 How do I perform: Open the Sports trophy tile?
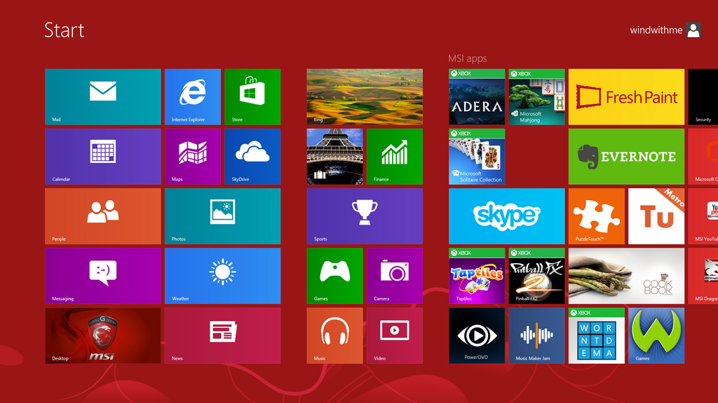click(365, 217)
